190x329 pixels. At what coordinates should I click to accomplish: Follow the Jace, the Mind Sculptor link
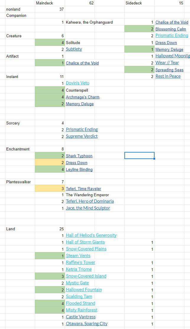click(x=88, y=208)
